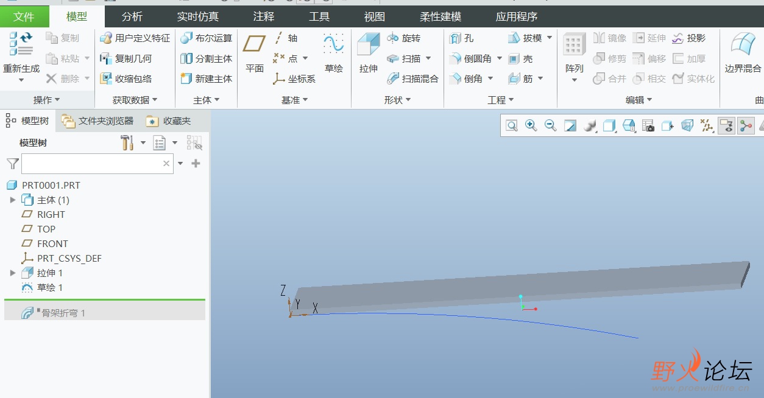
Task: Open the 草绘 (Sketch) tool
Action: tap(334, 52)
